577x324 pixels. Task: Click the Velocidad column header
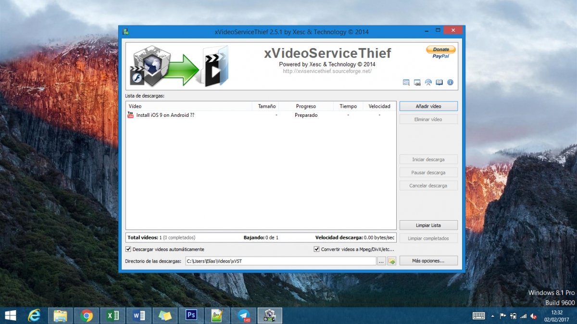click(379, 106)
